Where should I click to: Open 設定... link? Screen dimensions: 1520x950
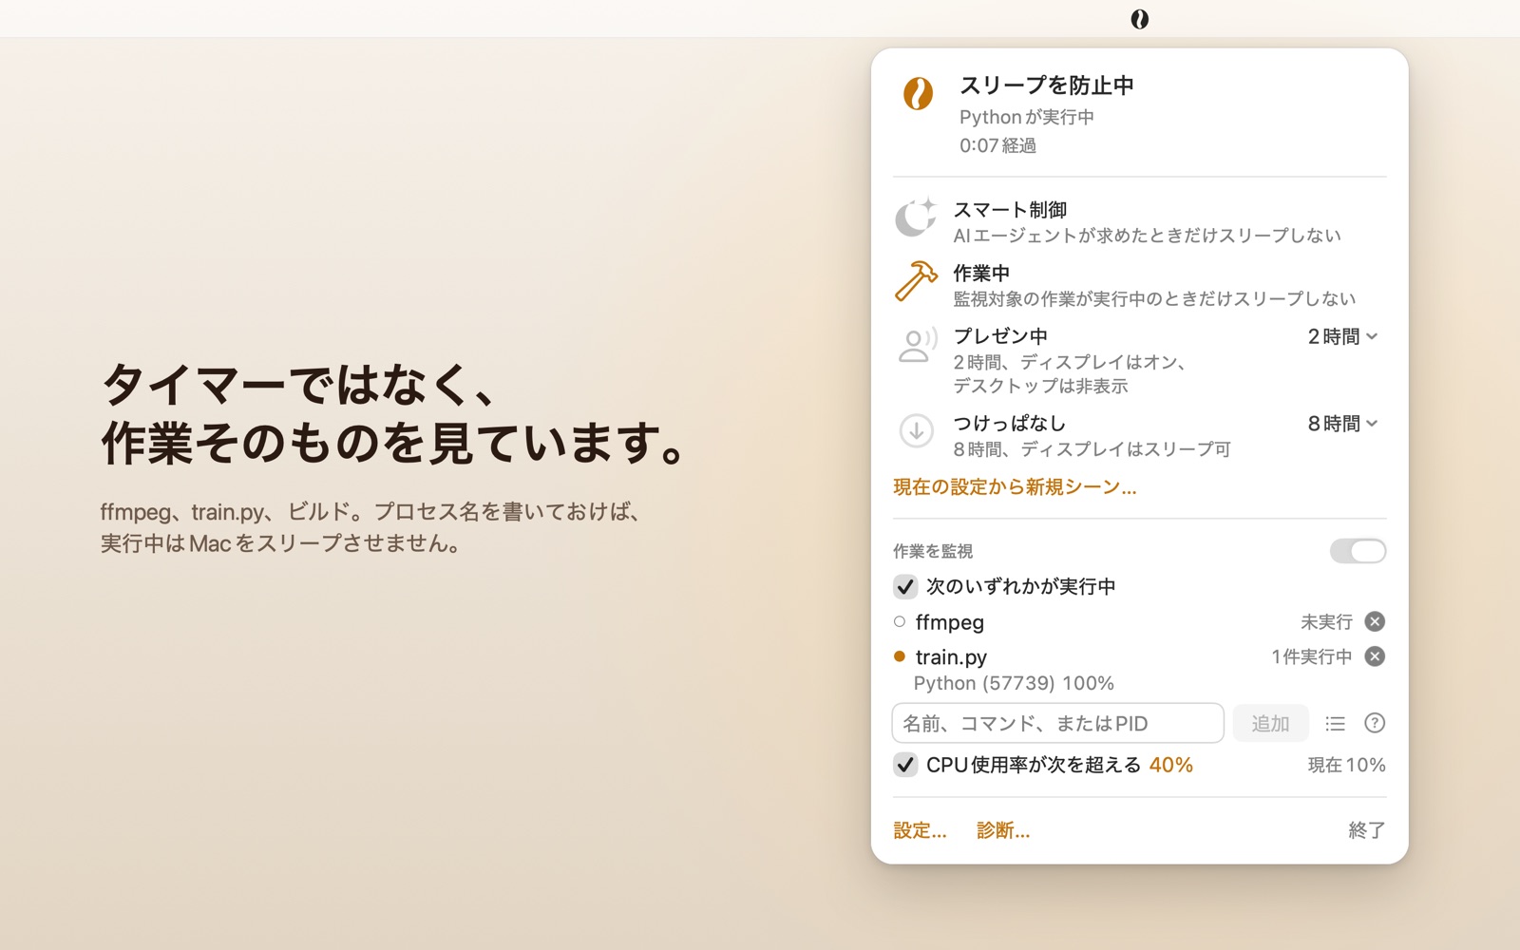point(920,830)
